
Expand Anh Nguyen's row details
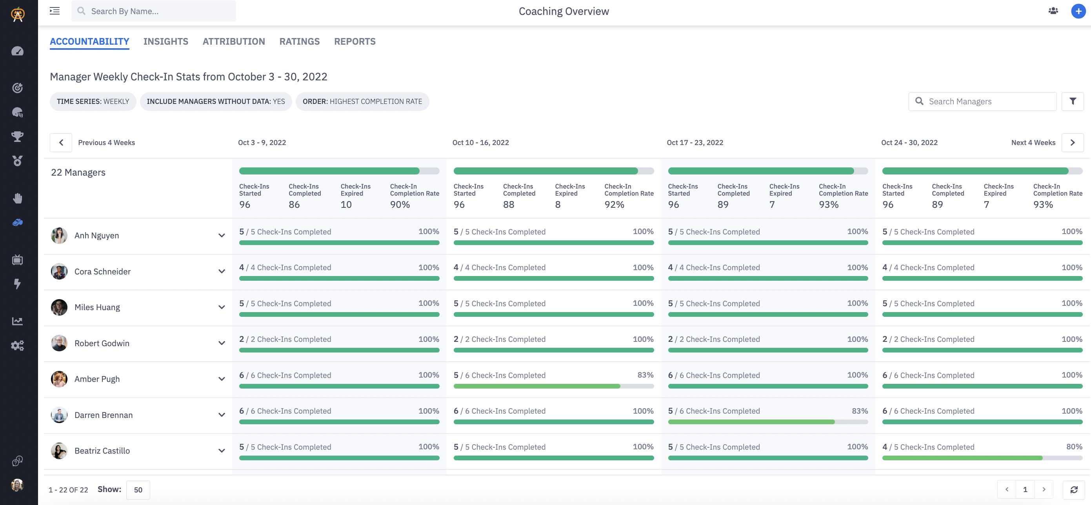click(x=222, y=235)
